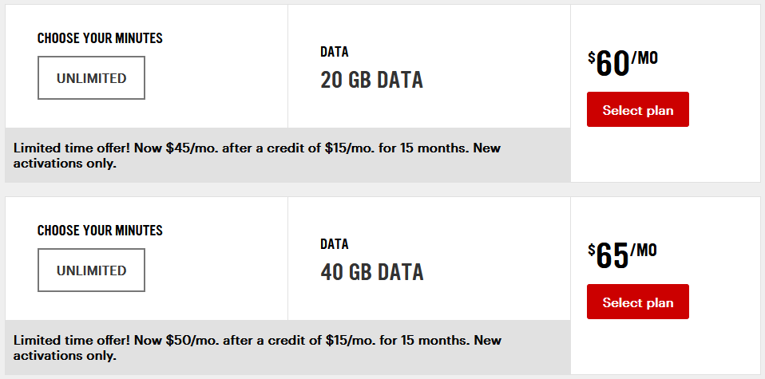Click 'activations only.' under the $50/mo offer
This screenshot has height=379, width=765.
pos(65,356)
